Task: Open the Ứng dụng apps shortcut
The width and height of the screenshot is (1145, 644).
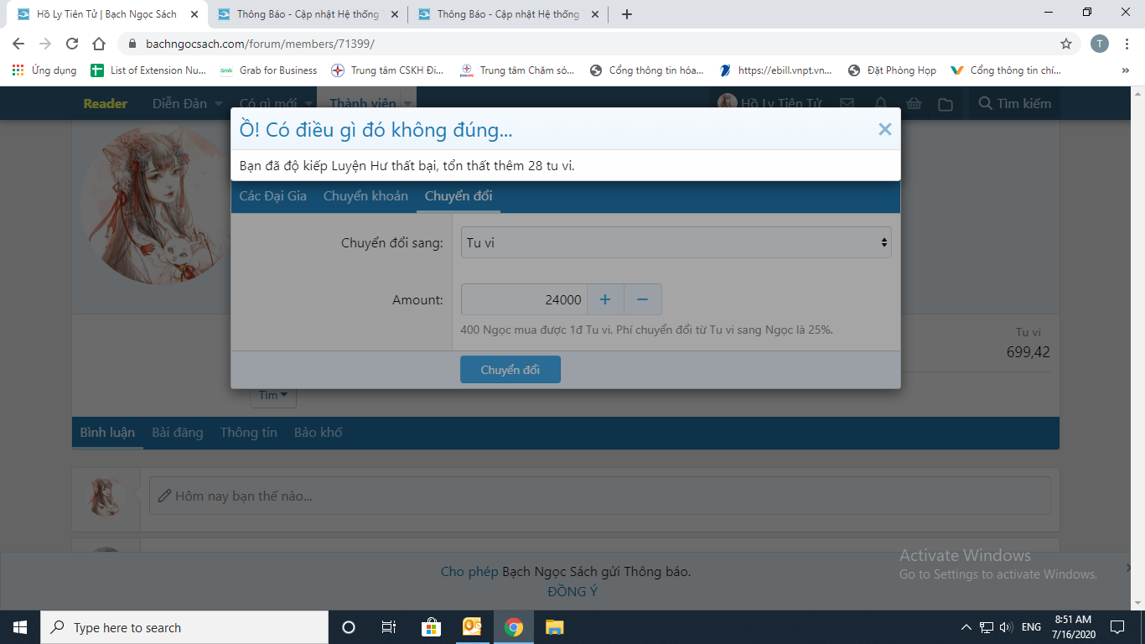Action: [x=44, y=70]
